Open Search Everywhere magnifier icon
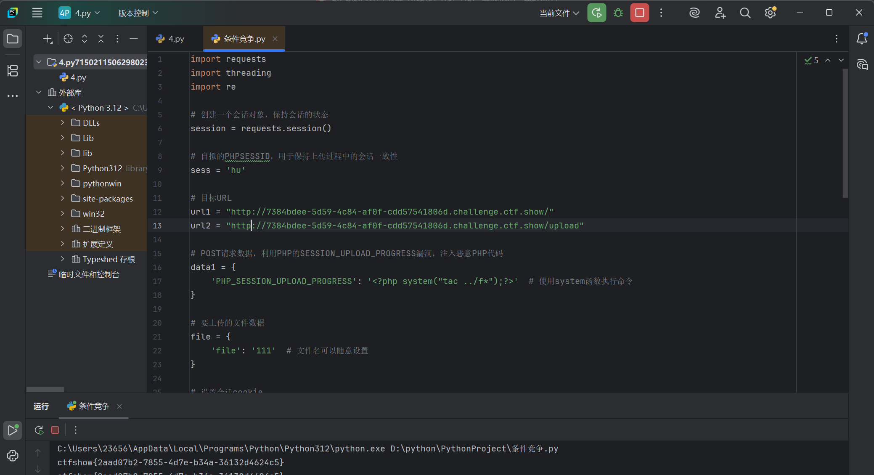The width and height of the screenshot is (874, 475). 745,13
